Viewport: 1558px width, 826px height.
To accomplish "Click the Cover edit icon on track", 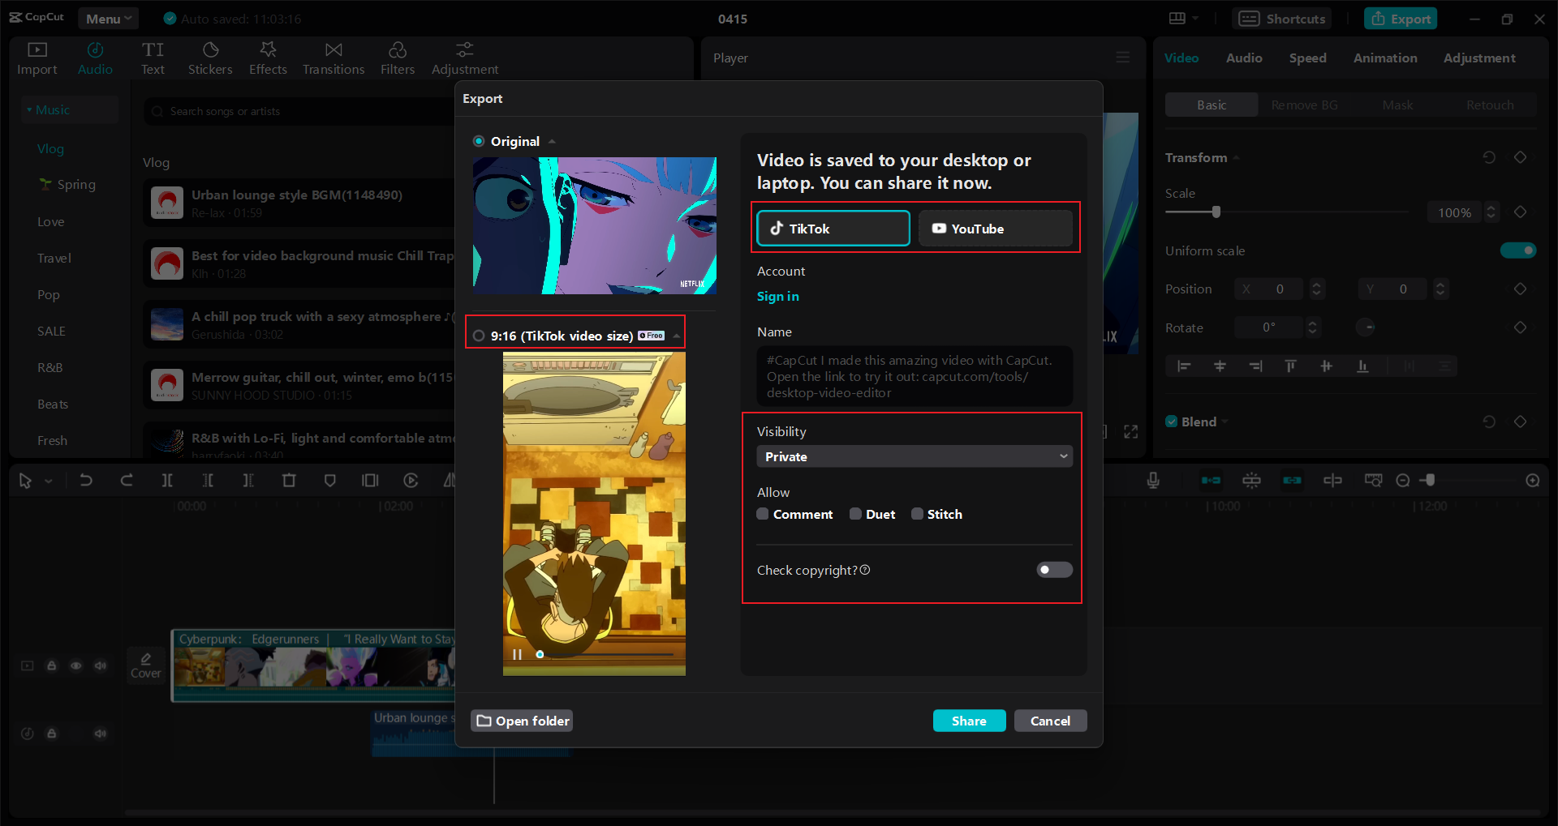I will 146,666.
